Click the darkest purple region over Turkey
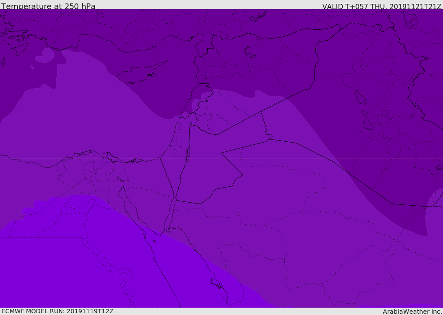 click(141, 25)
